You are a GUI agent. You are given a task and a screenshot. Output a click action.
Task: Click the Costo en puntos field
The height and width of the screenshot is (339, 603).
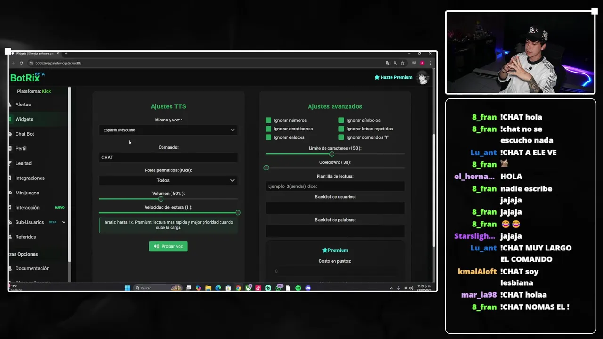coord(335,271)
